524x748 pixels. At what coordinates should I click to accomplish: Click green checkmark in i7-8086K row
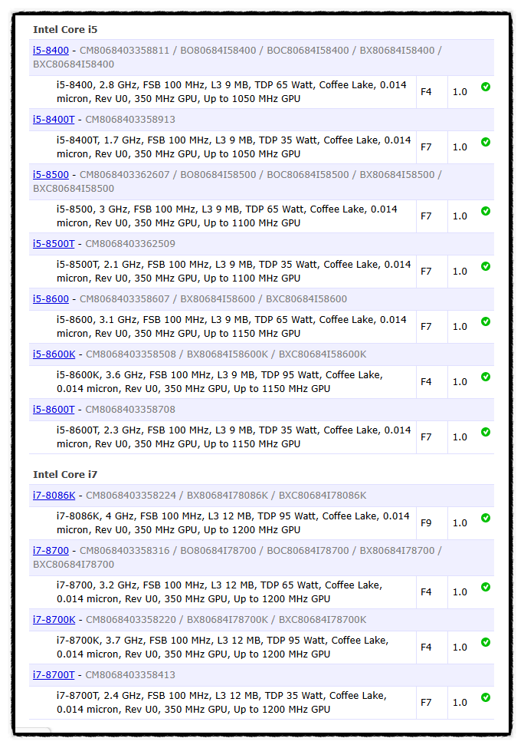tap(486, 518)
